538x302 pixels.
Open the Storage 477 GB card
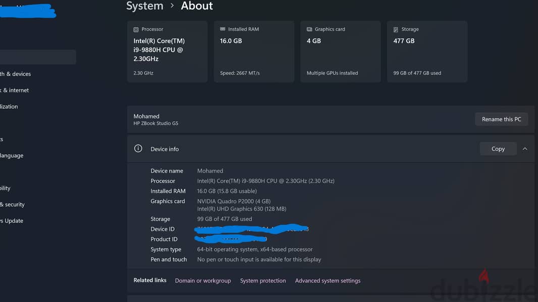coord(427,51)
